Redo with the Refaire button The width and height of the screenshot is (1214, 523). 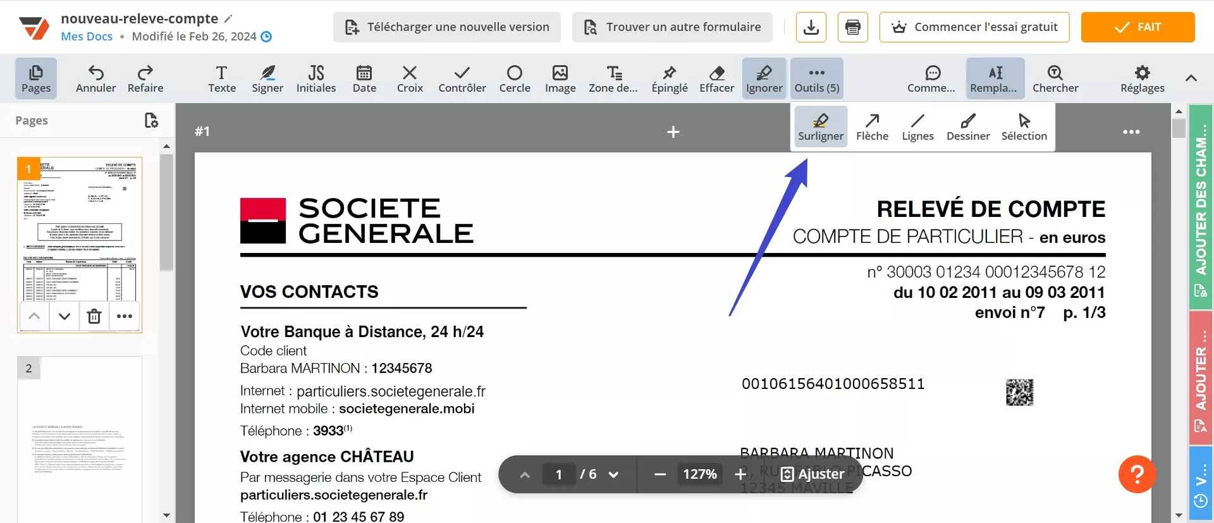tap(145, 78)
